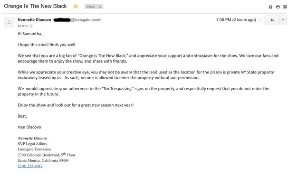Call the (310) 255-4047 phone link
Image resolution: width=297 pixels, height=177 pixels.
30,166
